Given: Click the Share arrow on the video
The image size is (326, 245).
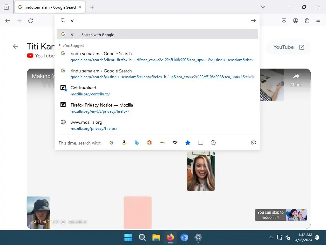Looking at the screenshot, I should 296,80.
